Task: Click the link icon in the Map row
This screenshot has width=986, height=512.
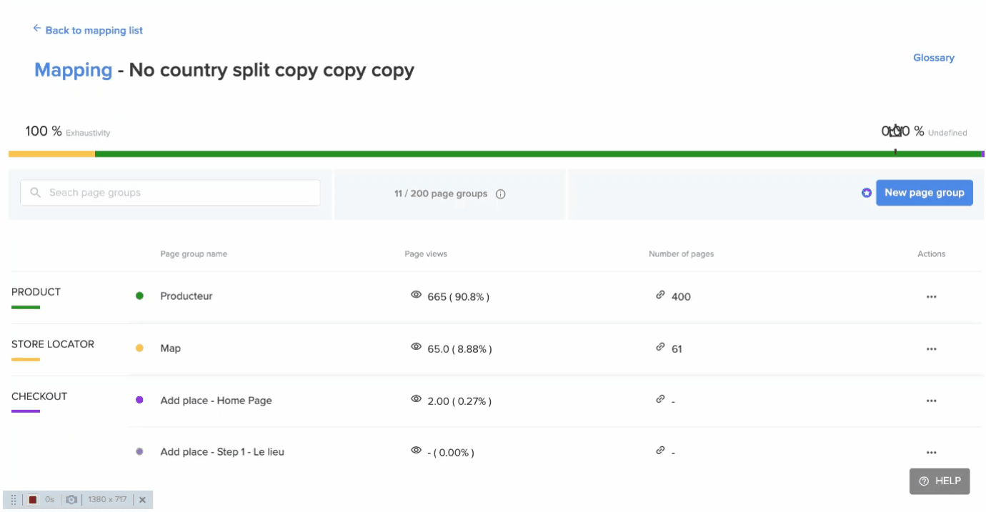Action: pos(661,347)
